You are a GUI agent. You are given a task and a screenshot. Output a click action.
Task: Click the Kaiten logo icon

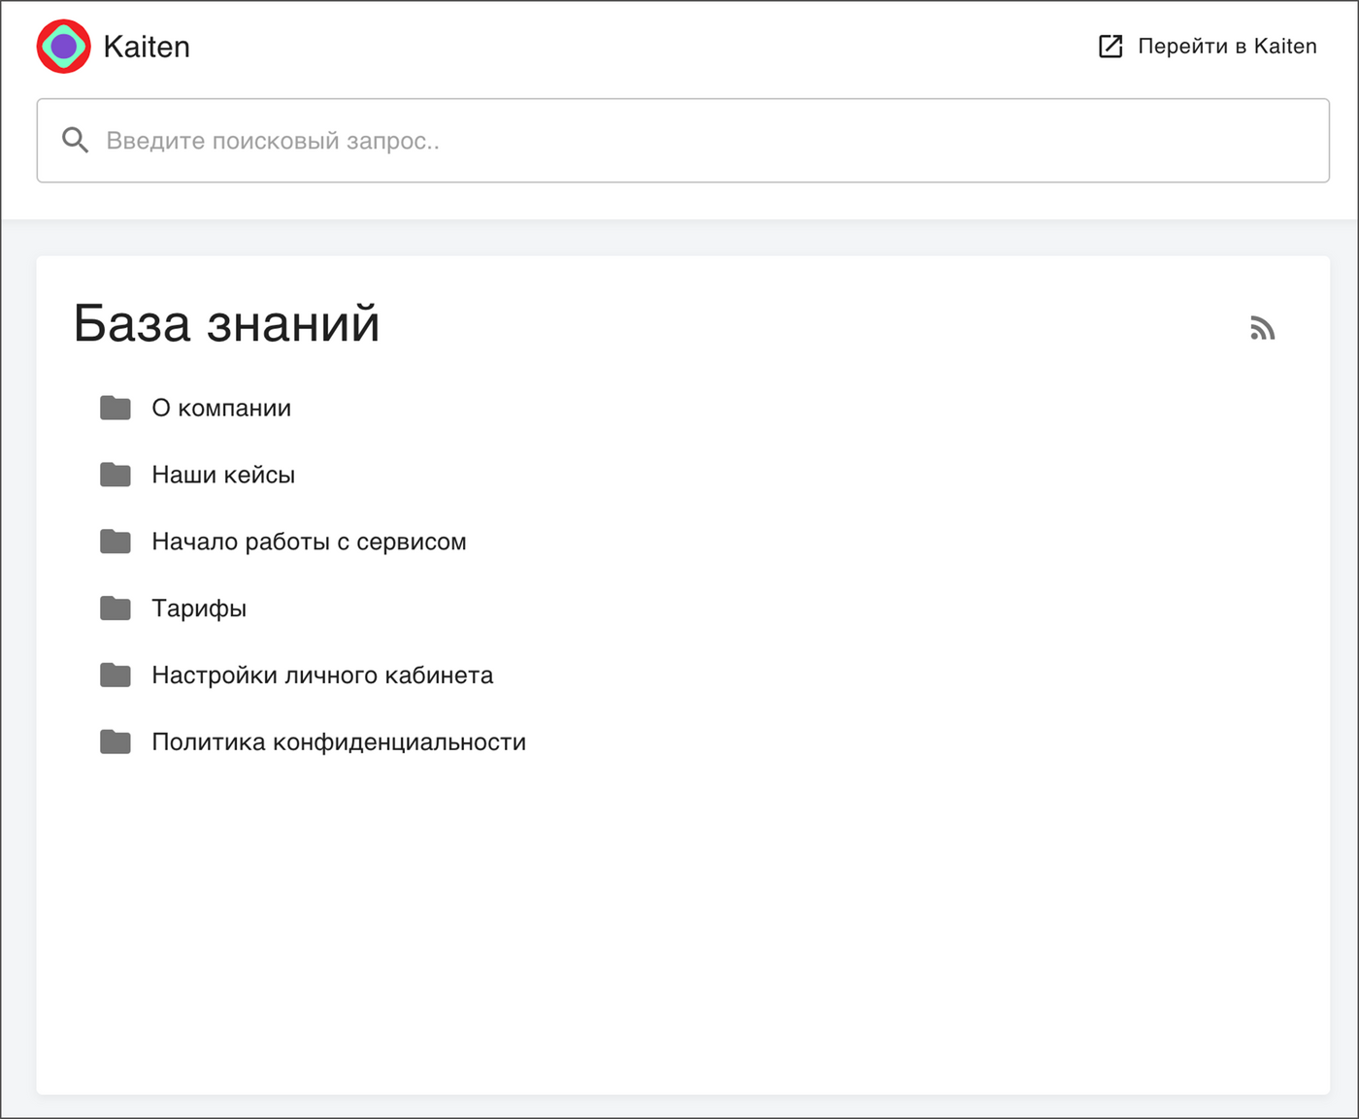64,47
